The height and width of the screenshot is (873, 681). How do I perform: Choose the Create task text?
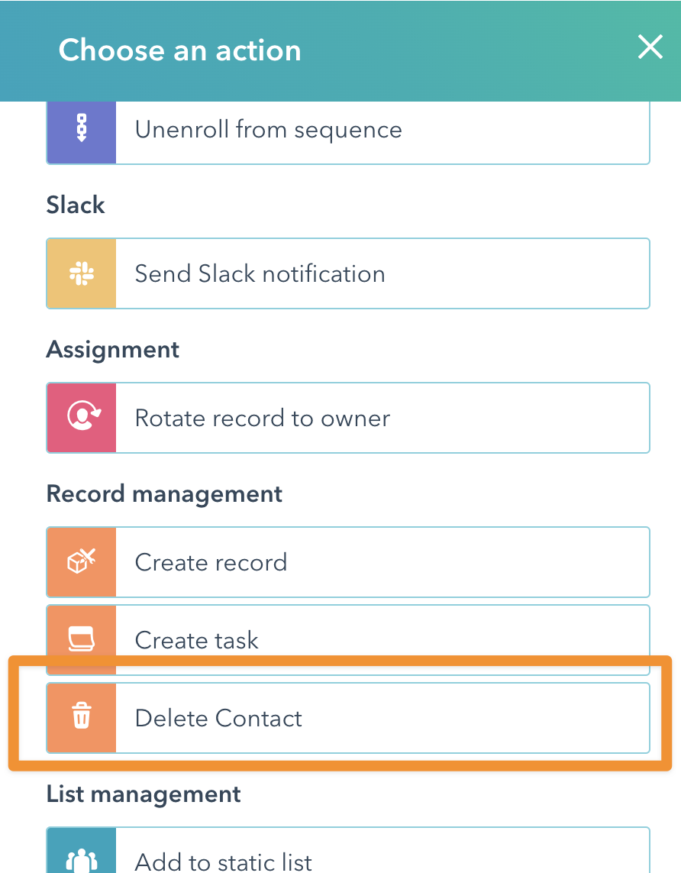point(196,639)
